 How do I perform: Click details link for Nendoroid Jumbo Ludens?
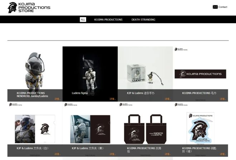pos(58,99)
